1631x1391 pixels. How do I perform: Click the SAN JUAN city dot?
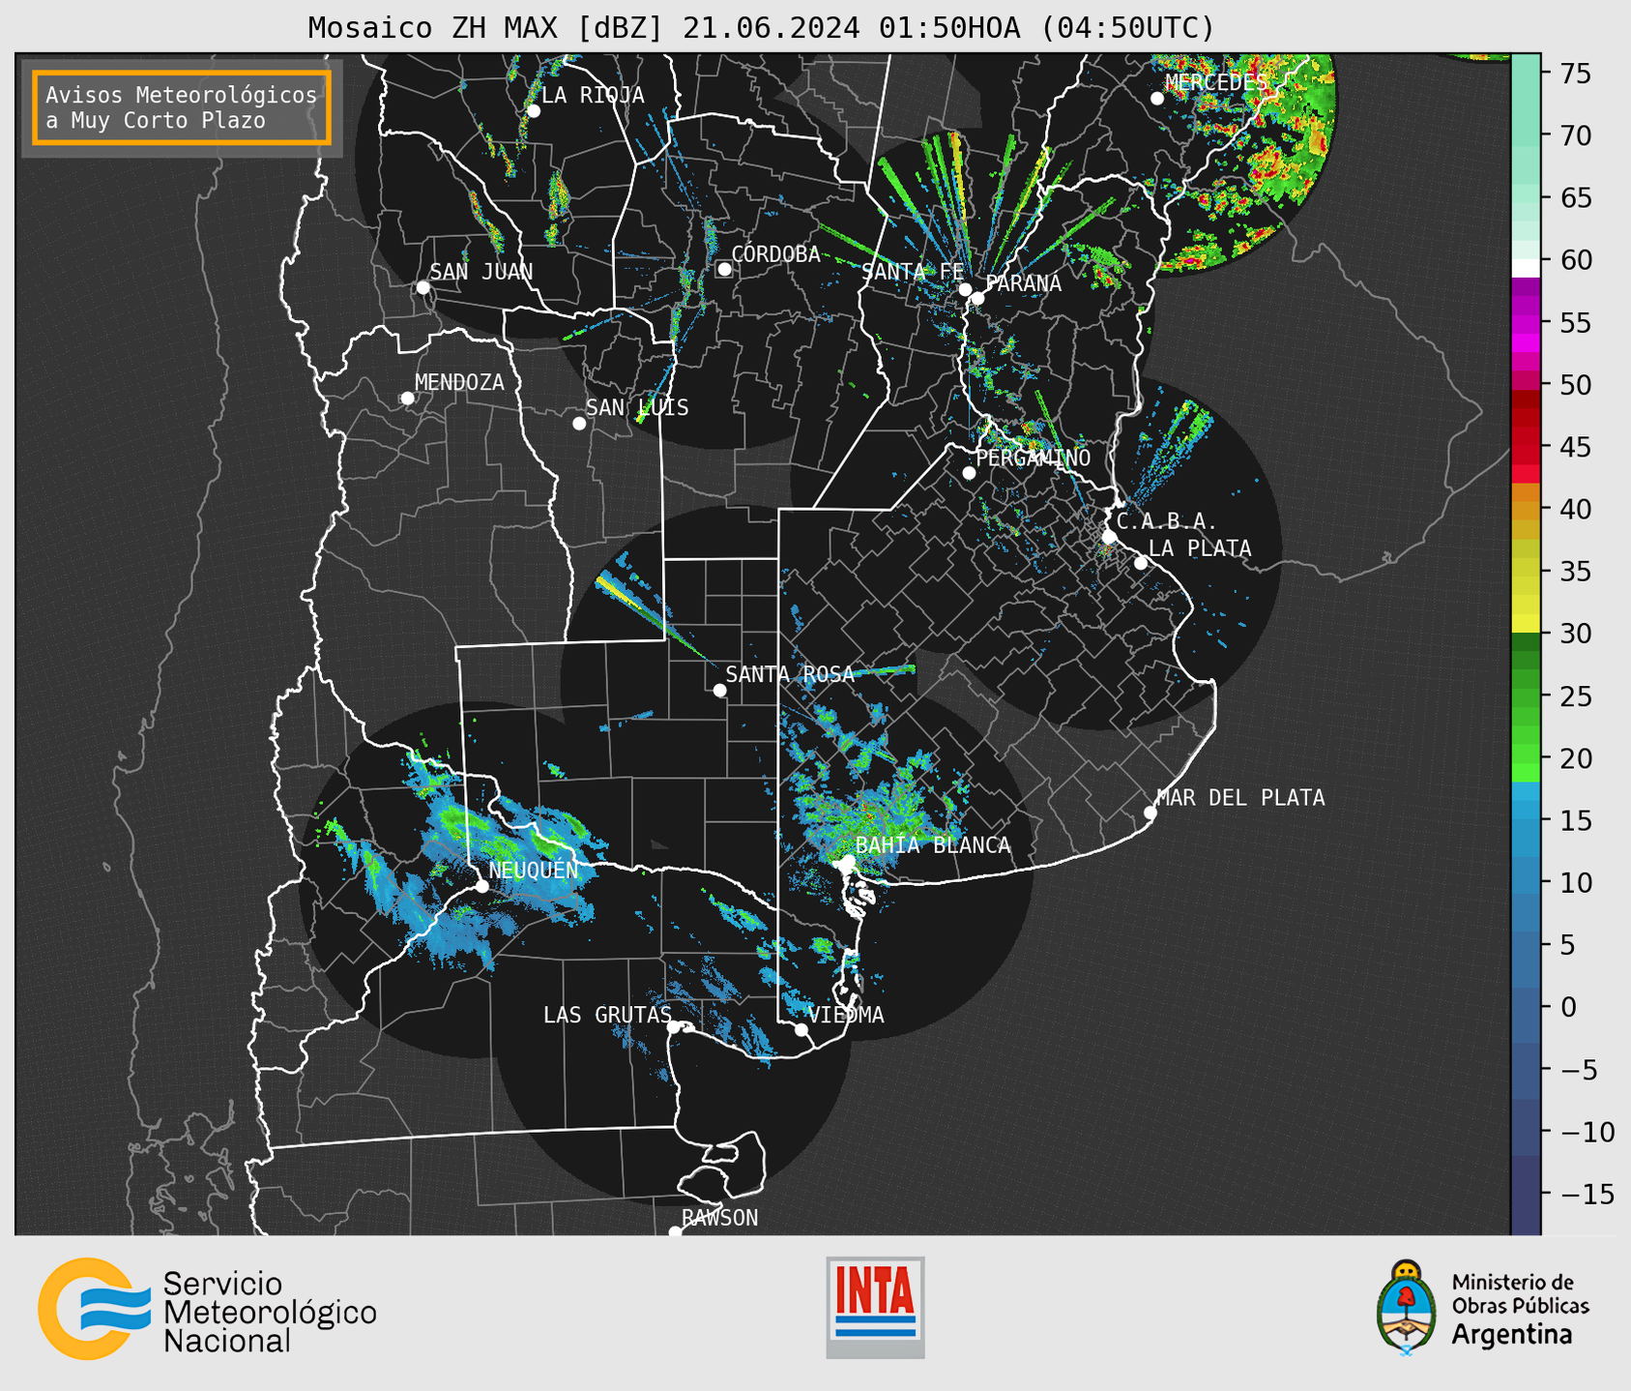422,287
